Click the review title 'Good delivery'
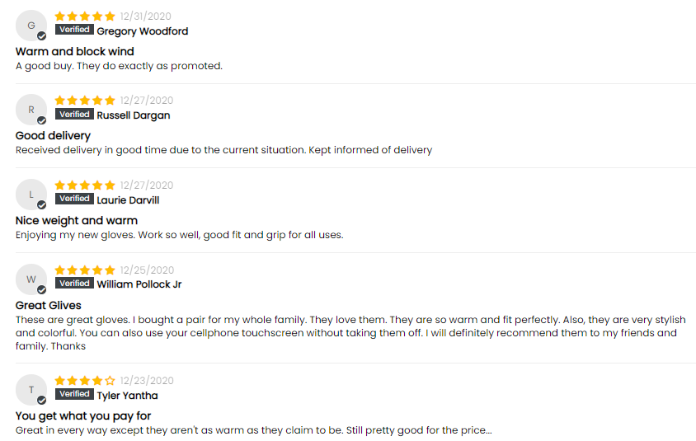 point(53,136)
